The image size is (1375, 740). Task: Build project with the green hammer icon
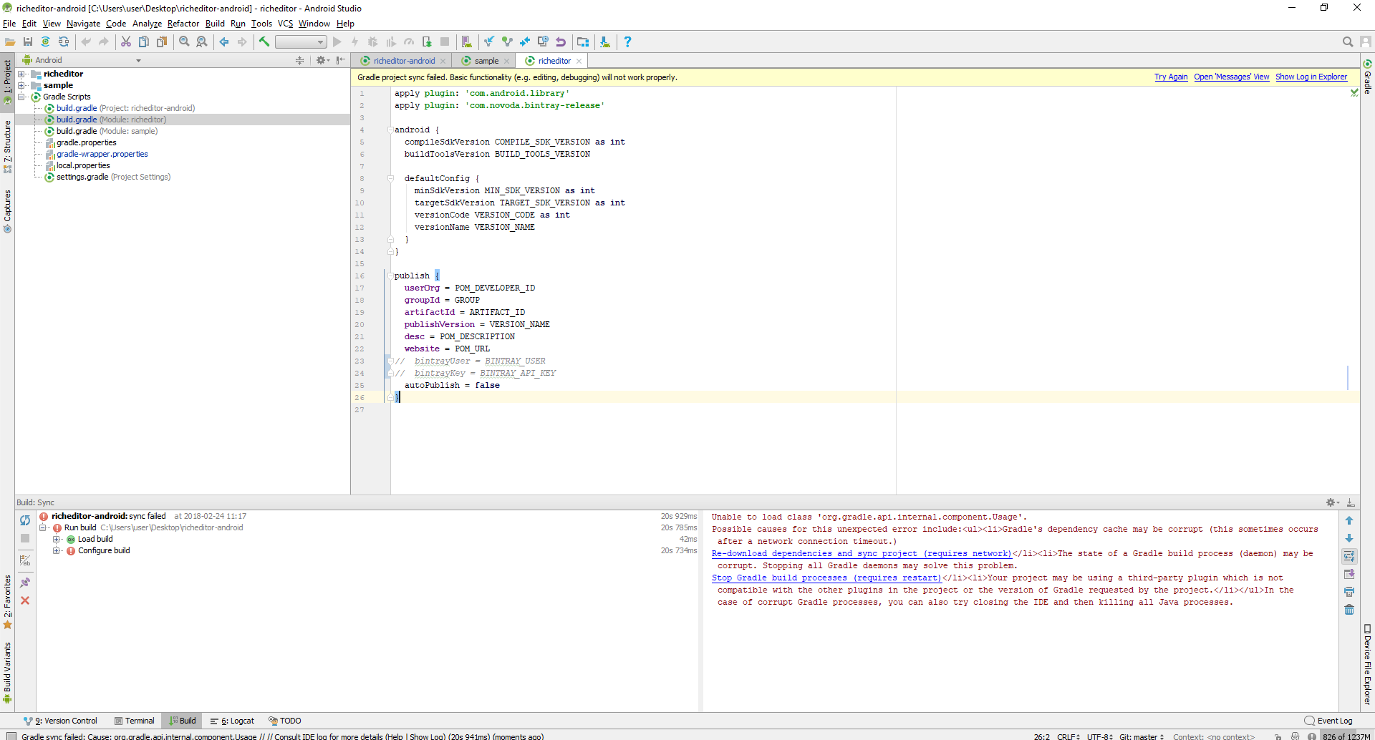pos(264,42)
